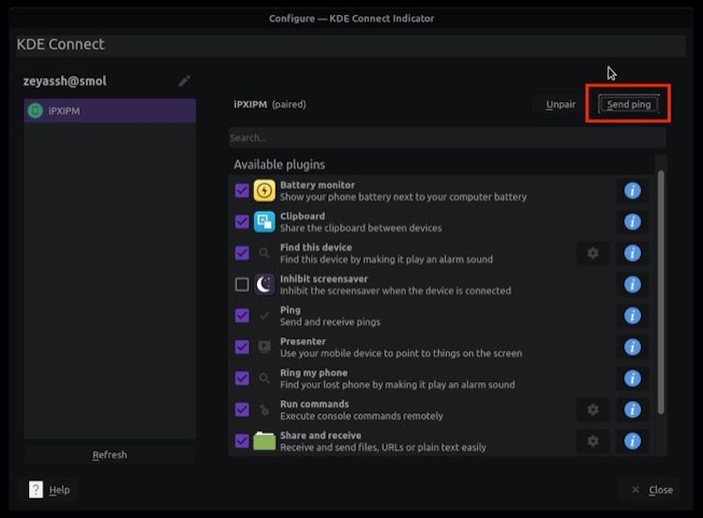Screen dimensions: 703x518
Task: Click the edit device name pencil icon
Action: [185, 81]
